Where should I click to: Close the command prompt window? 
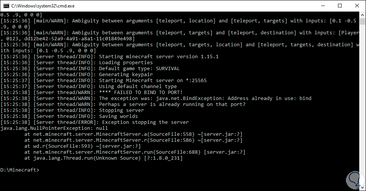click(357, 6)
